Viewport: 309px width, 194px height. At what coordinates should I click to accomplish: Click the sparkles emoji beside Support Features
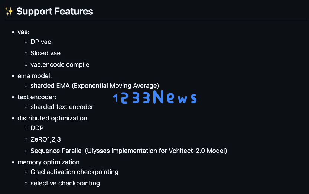(x=9, y=11)
